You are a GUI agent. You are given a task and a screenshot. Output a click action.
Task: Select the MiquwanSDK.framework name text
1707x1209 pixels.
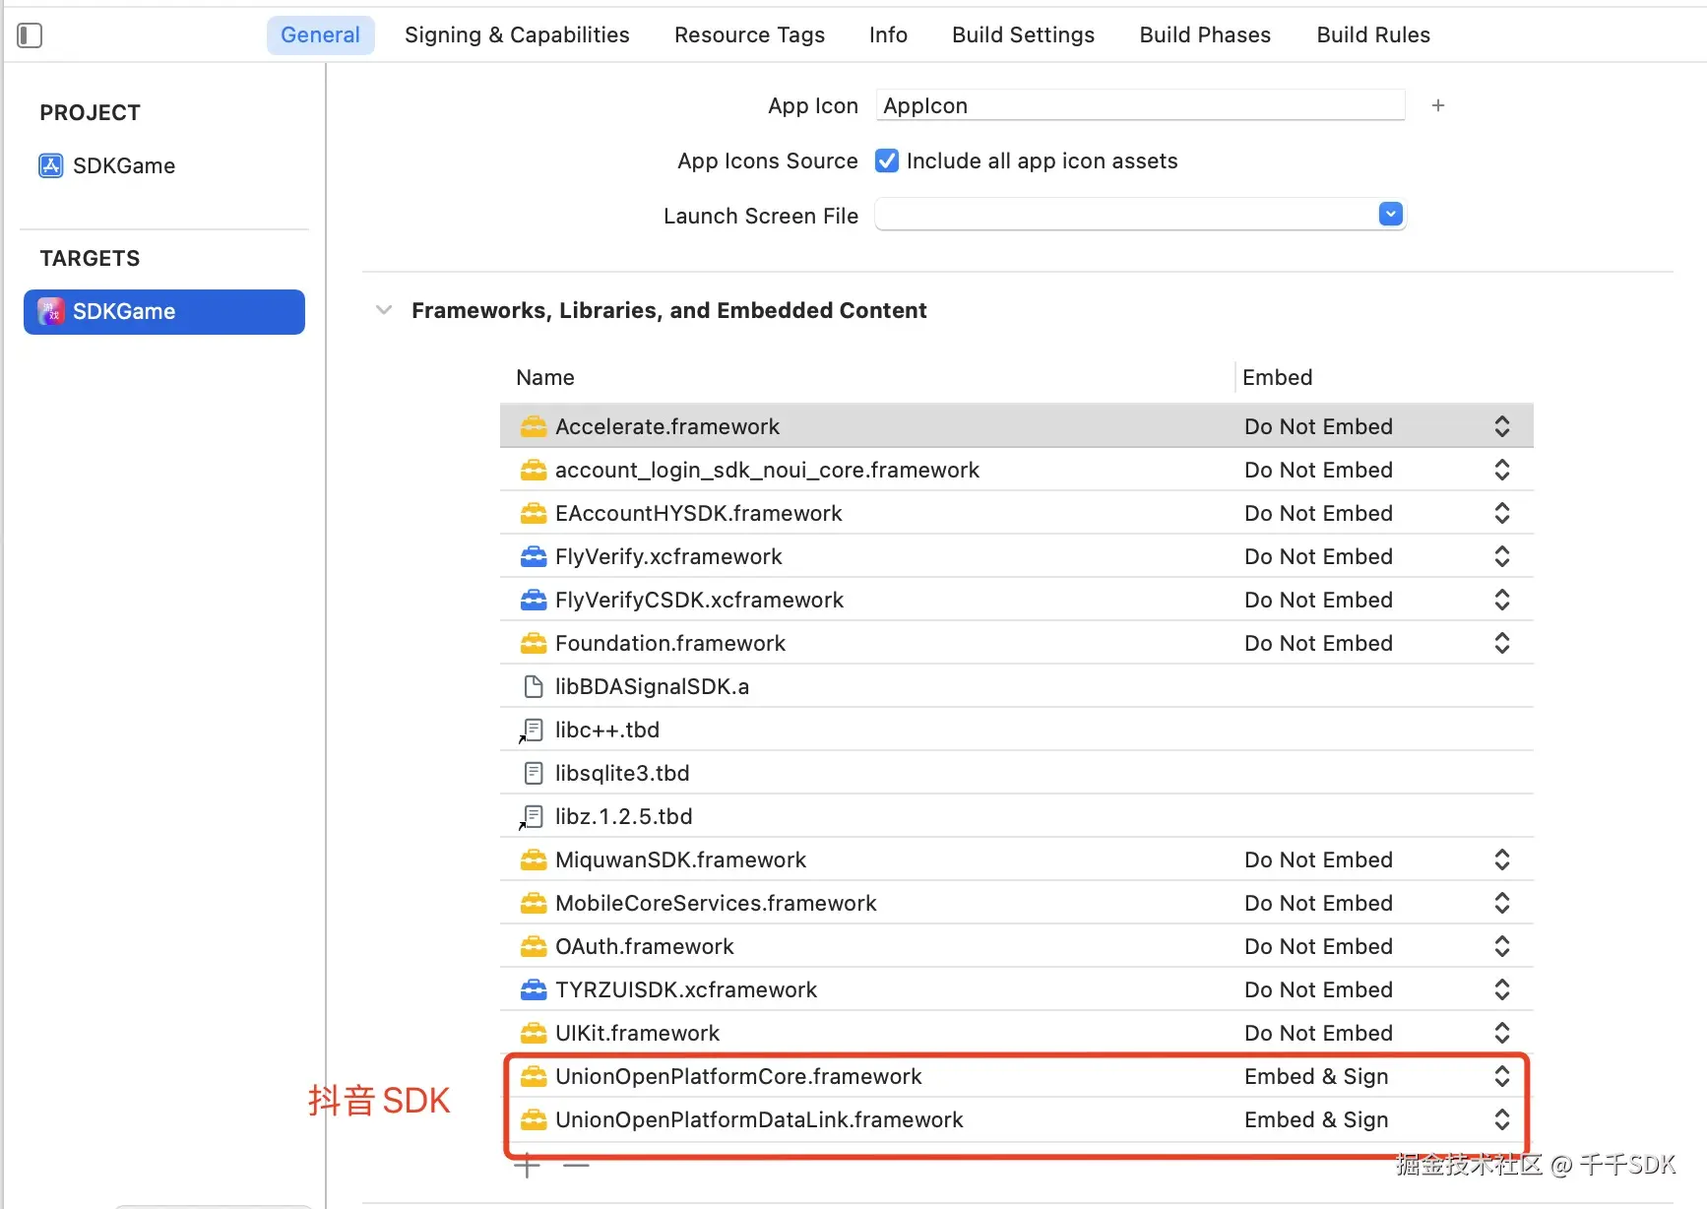click(680, 859)
